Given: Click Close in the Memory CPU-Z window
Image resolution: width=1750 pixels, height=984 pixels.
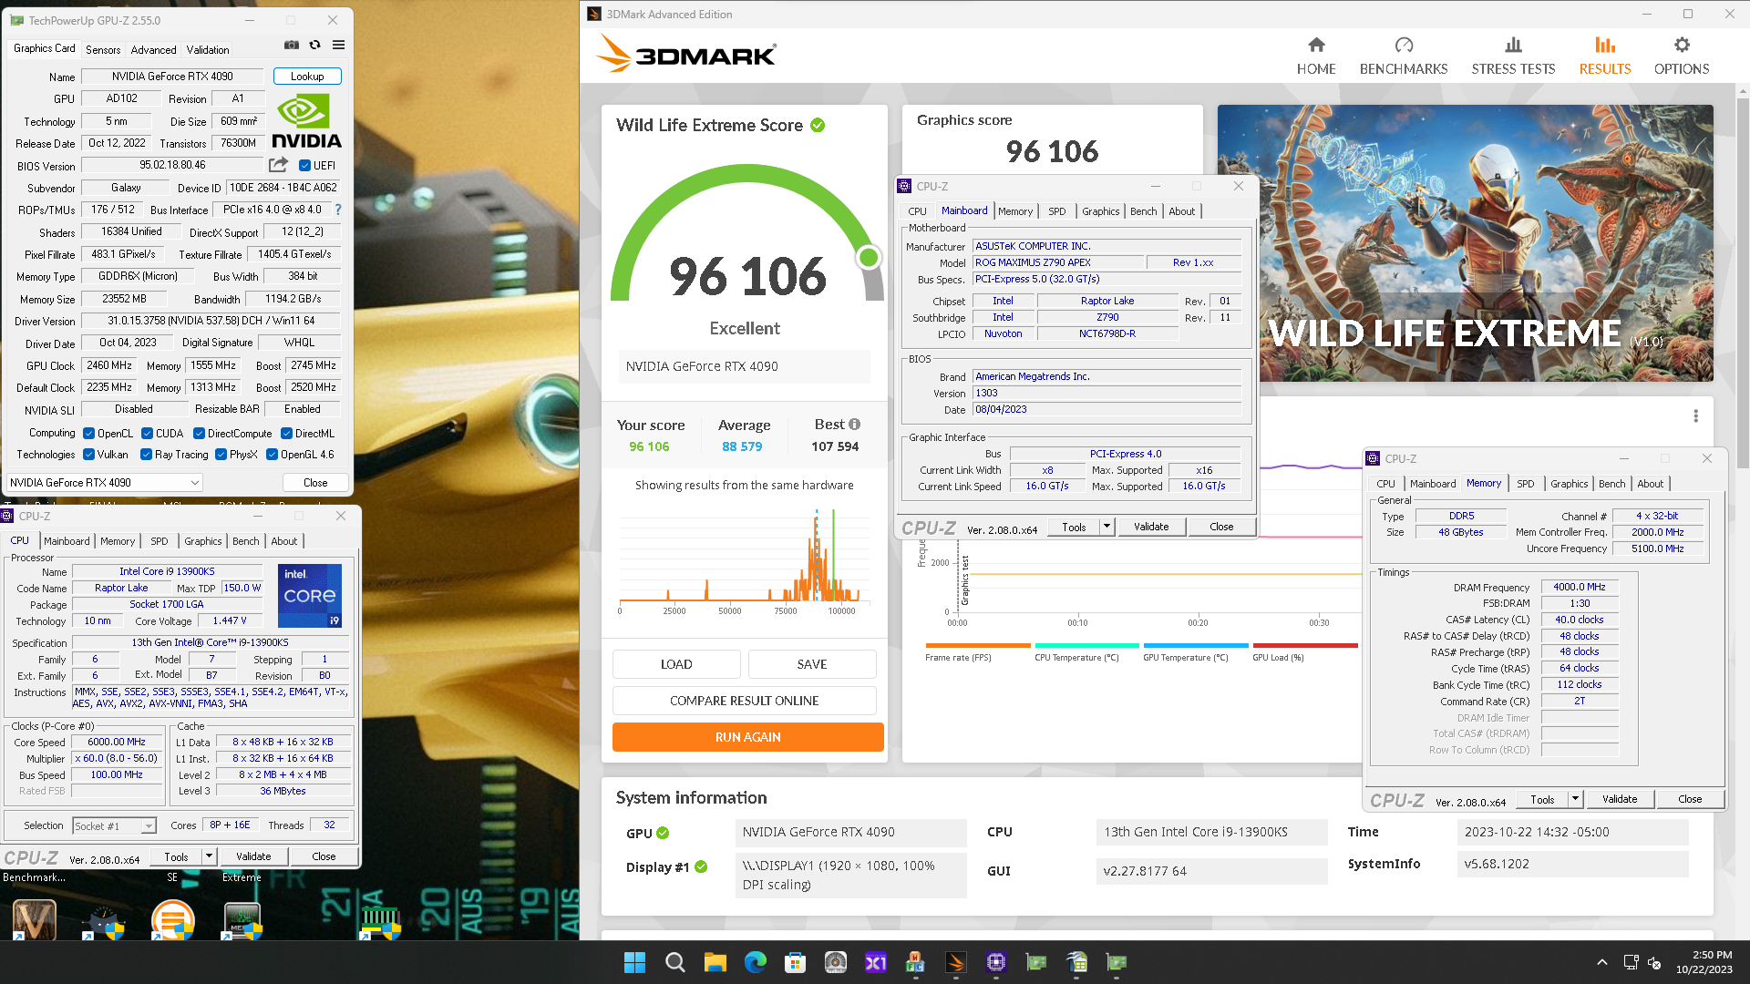Looking at the screenshot, I should pyautogui.click(x=1690, y=799).
